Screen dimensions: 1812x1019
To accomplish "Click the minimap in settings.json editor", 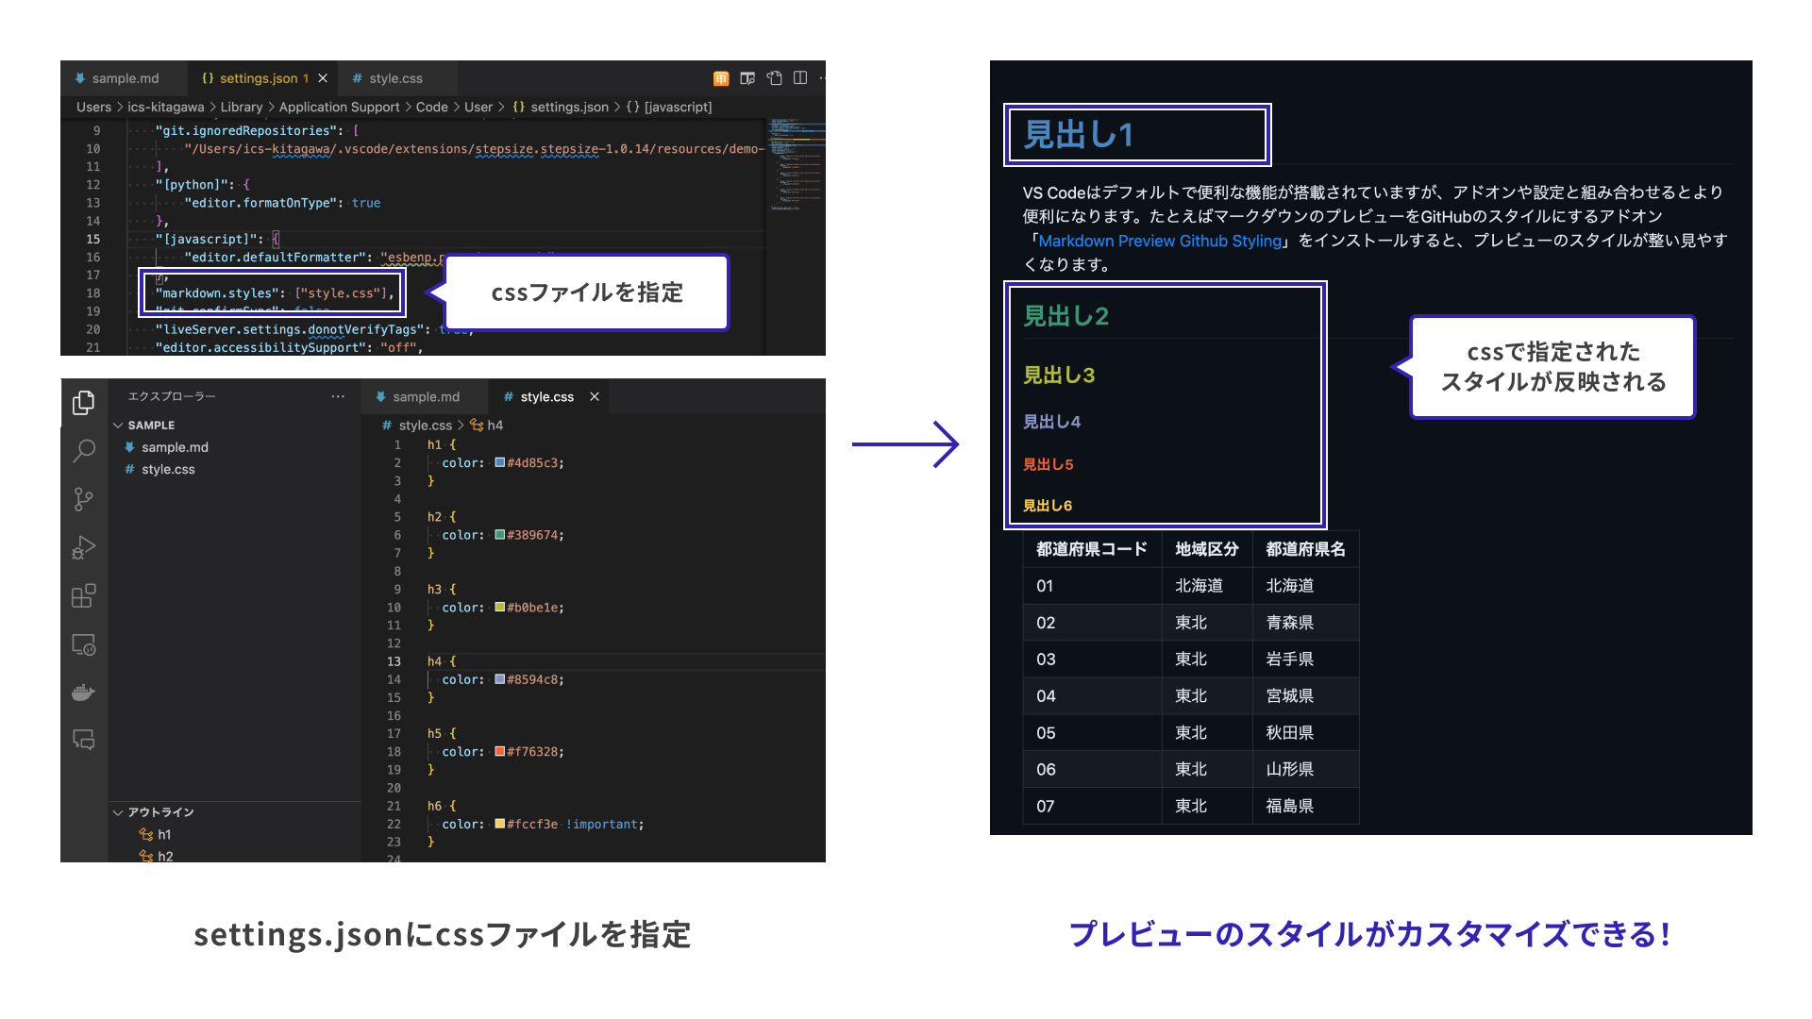I will (x=796, y=165).
